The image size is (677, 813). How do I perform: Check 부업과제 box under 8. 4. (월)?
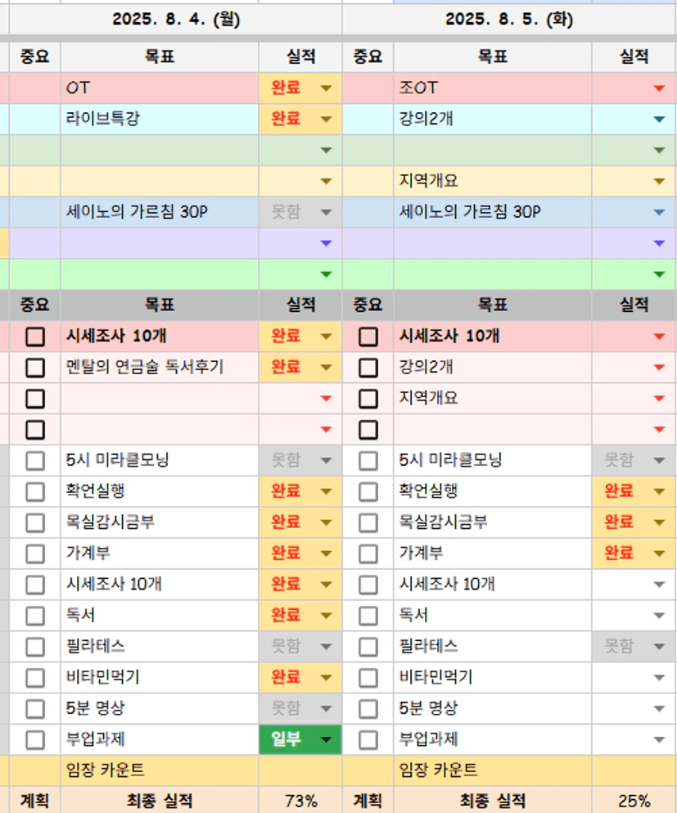pyautogui.click(x=35, y=740)
